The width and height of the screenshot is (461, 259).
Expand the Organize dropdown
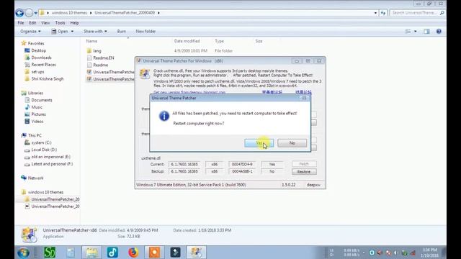(x=30, y=31)
